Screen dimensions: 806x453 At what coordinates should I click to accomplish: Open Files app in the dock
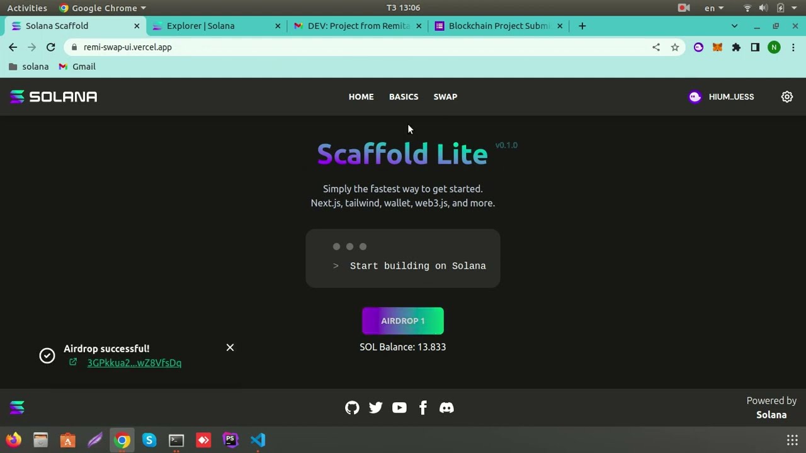pyautogui.click(x=40, y=440)
